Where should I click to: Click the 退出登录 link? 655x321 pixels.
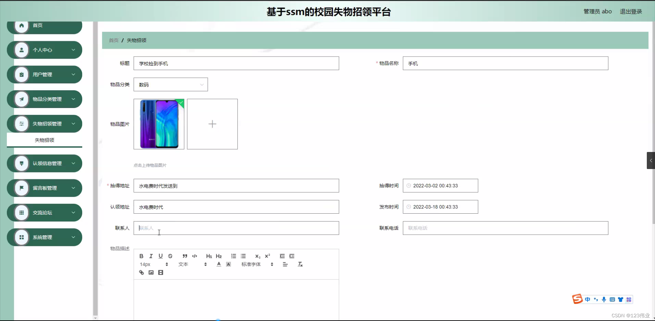coord(631,11)
